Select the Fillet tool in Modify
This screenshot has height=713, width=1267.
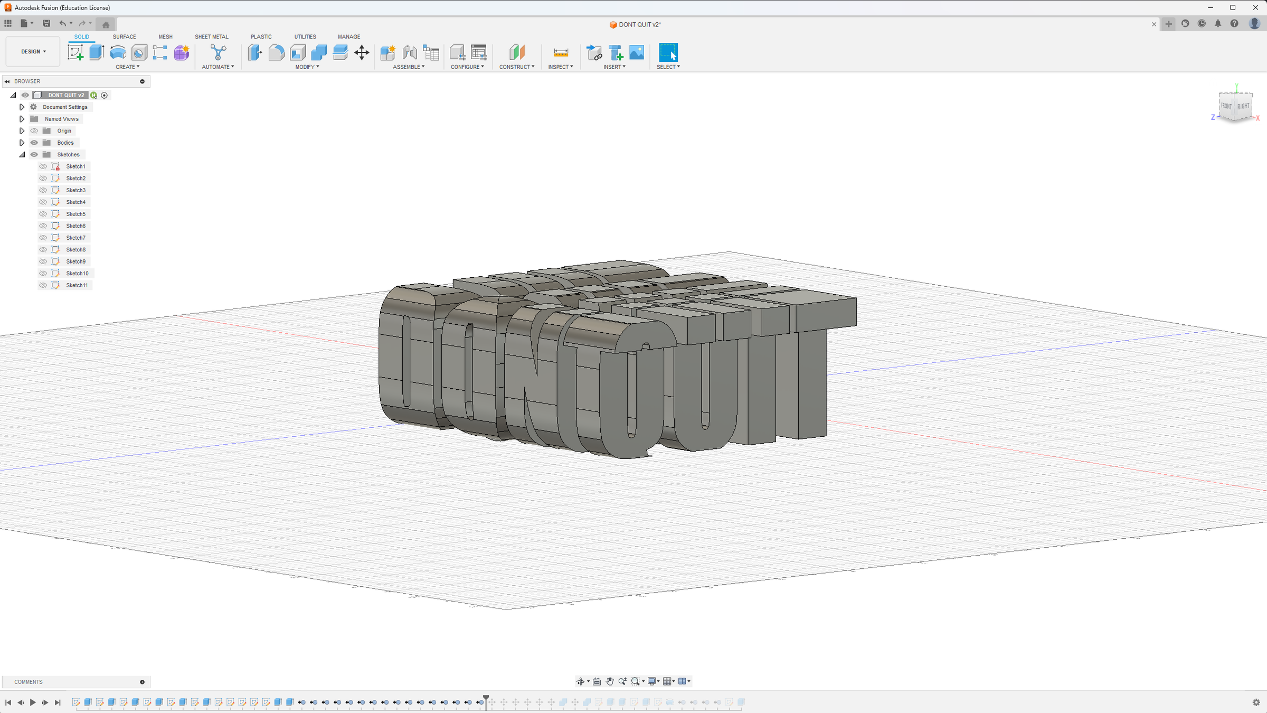tap(276, 52)
